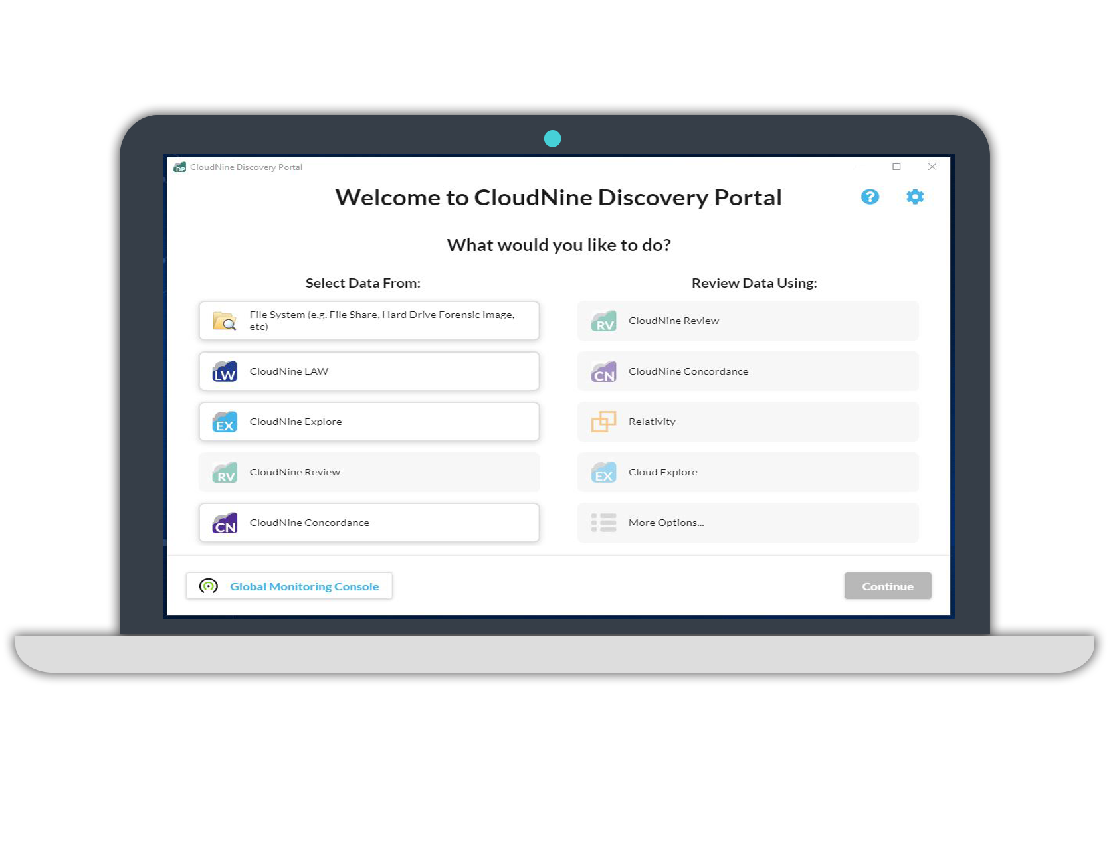Minimize the Discovery Portal window
The height and width of the screenshot is (856, 1115).
861,167
